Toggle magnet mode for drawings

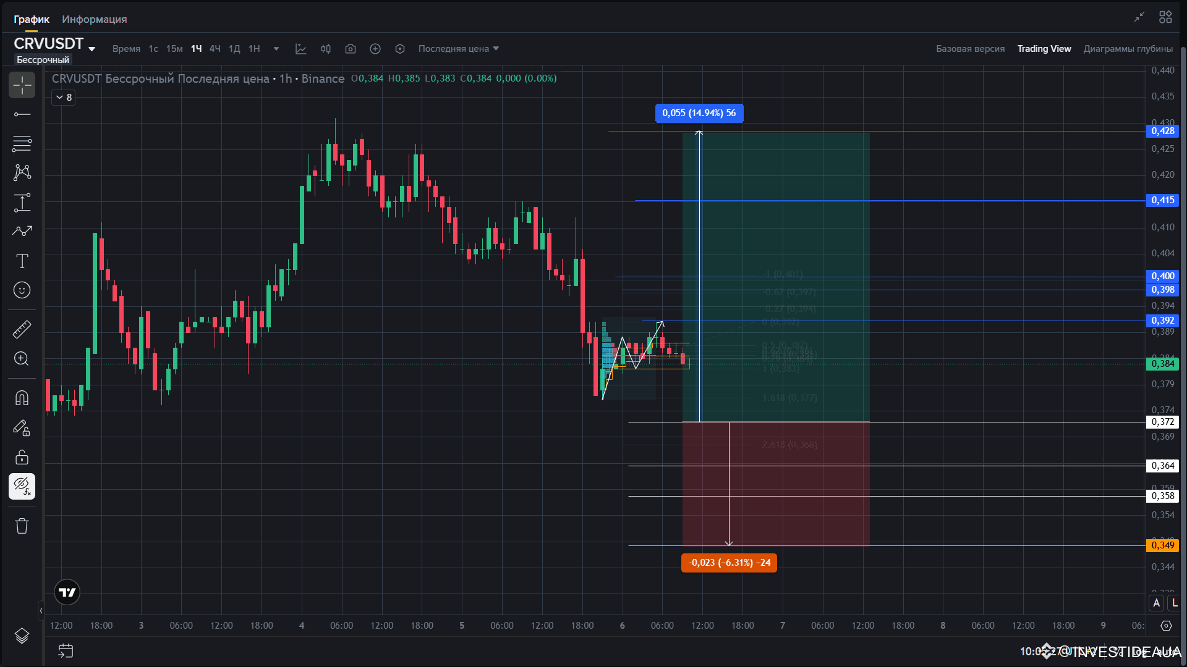(22, 398)
